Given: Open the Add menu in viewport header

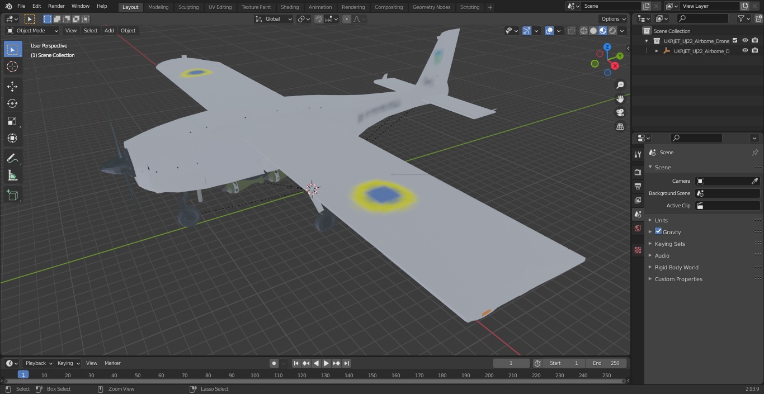Looking at the screenshot, I should 109,31.
